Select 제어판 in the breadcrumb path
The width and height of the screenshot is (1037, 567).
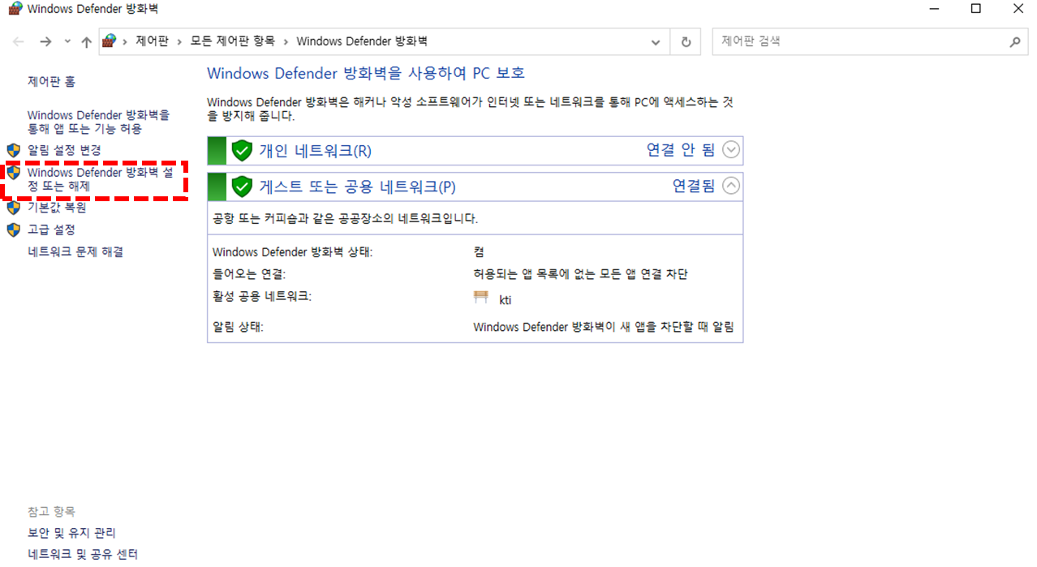point(152,41)
